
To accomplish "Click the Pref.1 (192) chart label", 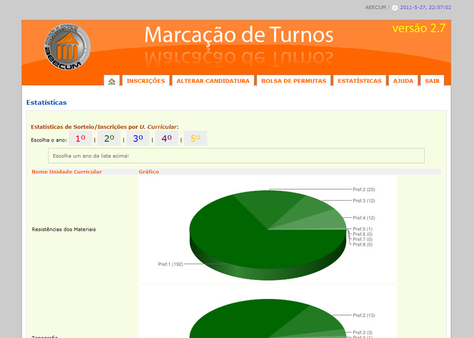I will click(x=171, y=264).
